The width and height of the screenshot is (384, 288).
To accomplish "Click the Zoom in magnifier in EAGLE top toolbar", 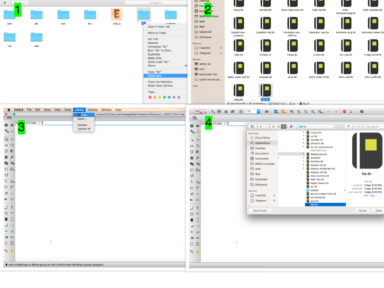I will pyautogui.click(x=299, y=112).
